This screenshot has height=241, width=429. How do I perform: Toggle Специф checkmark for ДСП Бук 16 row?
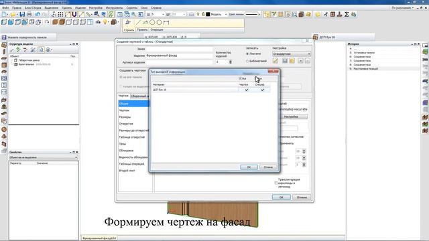point(262,90)
